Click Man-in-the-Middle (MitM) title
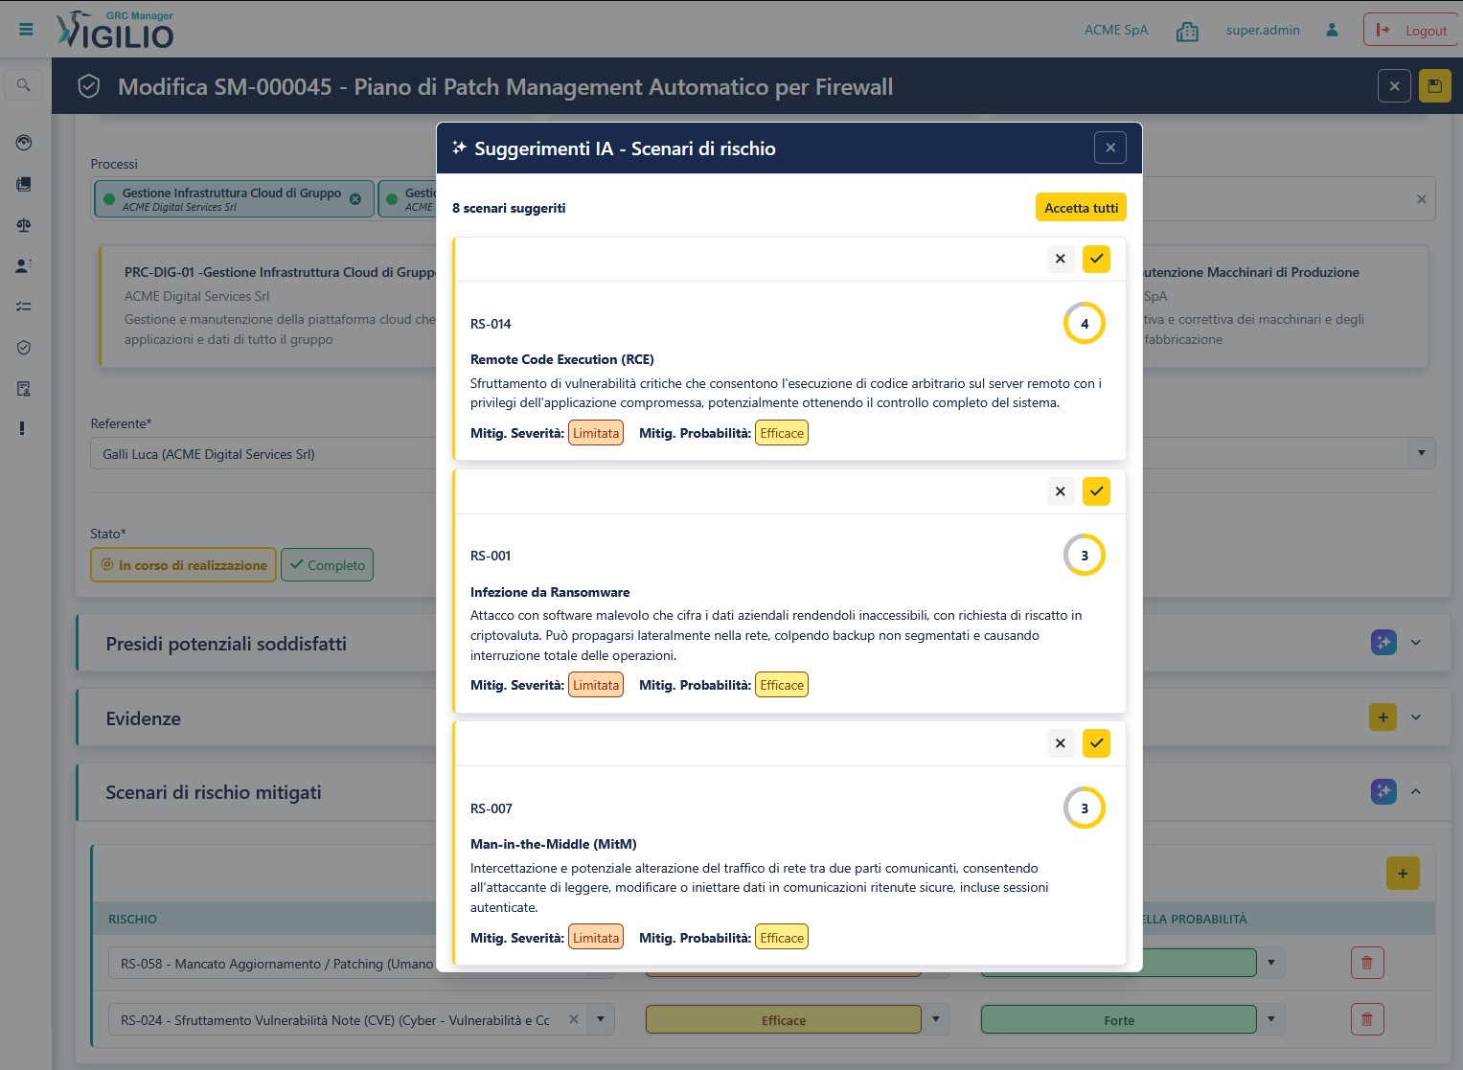 coord(554,844)
